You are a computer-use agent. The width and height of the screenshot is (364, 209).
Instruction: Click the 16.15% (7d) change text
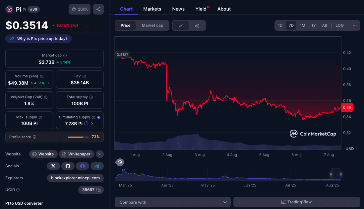point(67,25)
